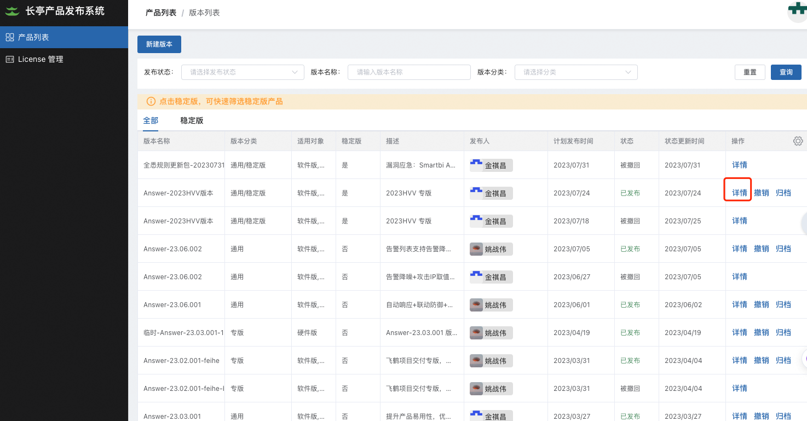Viewport: 807px width, 421px height.
Task: Open 详情 for the published Answer-2023HVV版本 row
Action: click(x=739, y=193)
